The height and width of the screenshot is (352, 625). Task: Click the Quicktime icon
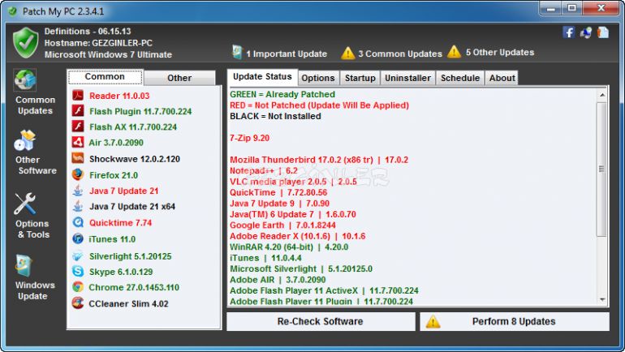(x=78, y=222)
